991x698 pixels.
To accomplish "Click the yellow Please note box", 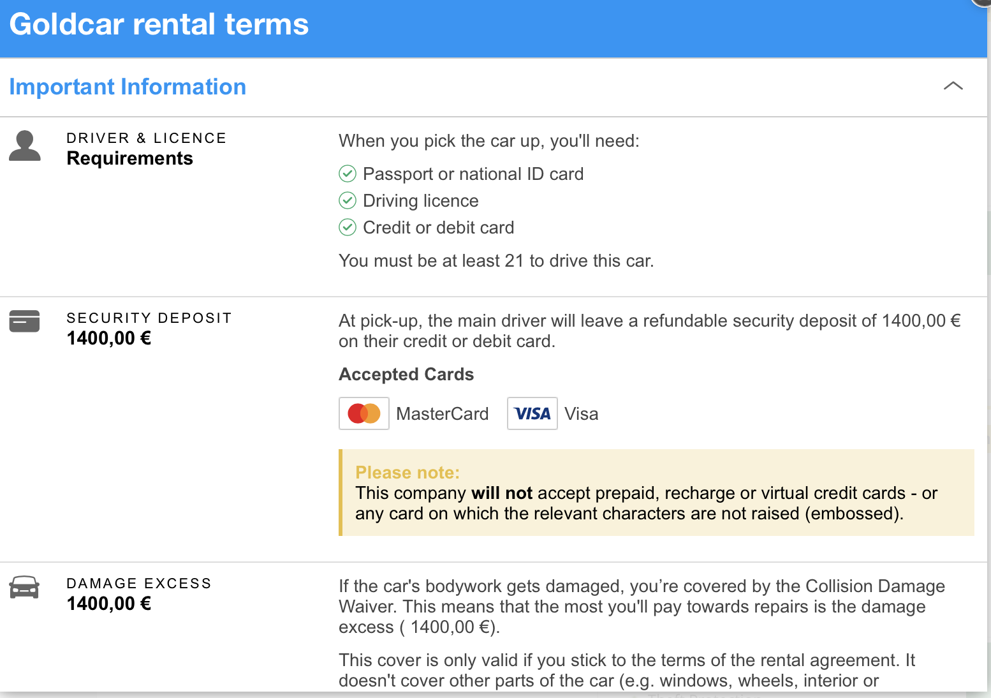I will pyautogui.click(x=657, y=493).
